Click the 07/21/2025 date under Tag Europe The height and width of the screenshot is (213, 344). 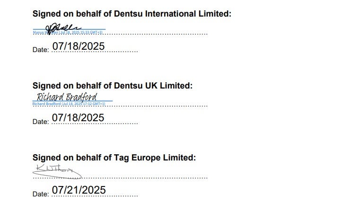79,190
